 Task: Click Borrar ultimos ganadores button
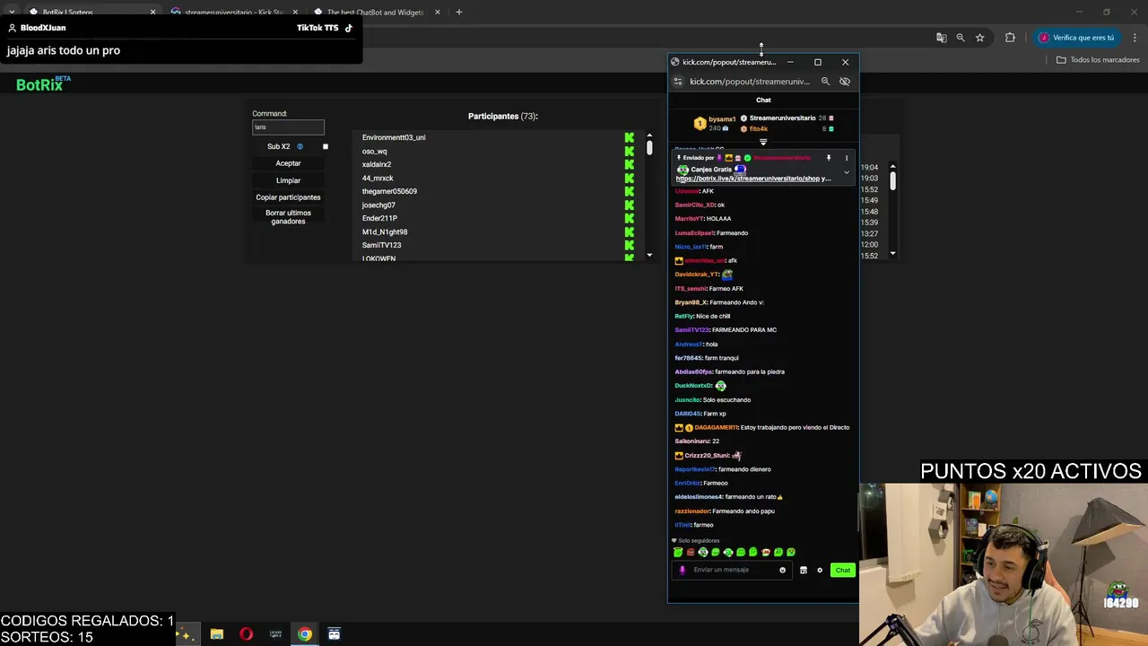[288, 217]
